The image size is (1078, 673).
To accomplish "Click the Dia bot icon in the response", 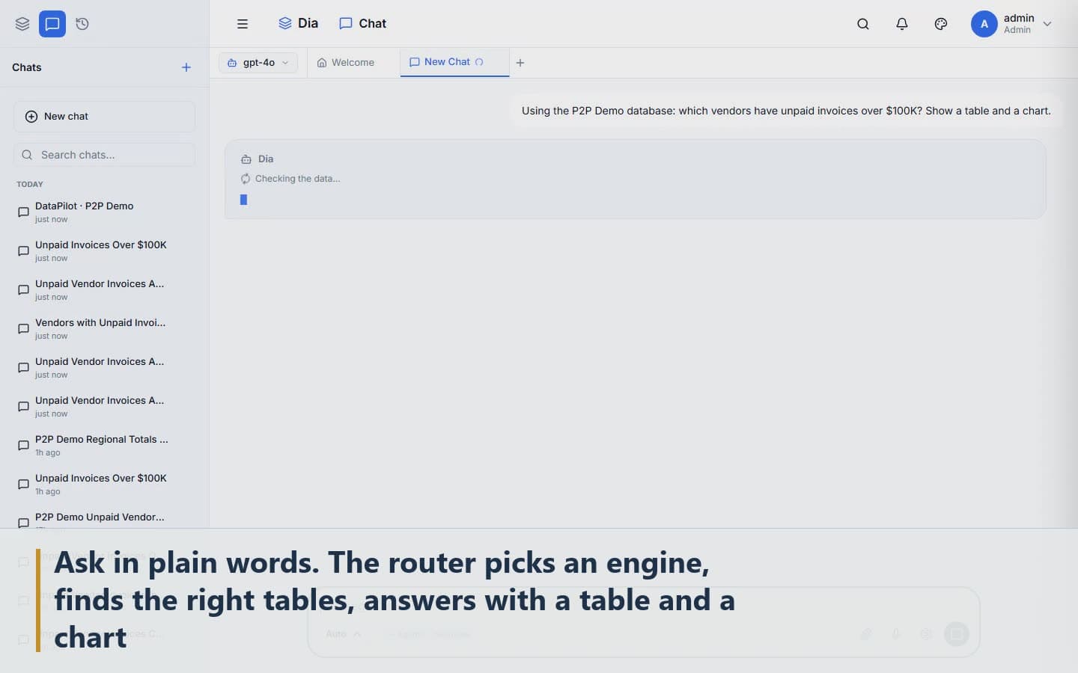I will 246,159.
